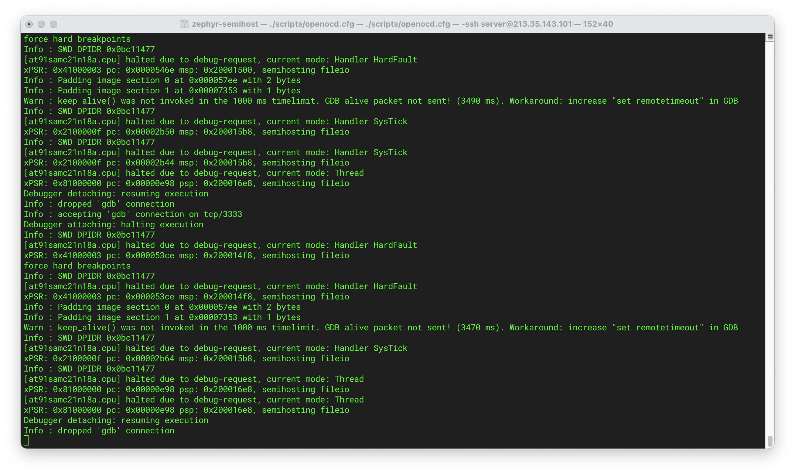The height and width of the screenshot is (474, 795).
Task: Click the xPSR line with pc 0x00002b64
Action: point(186,359)
